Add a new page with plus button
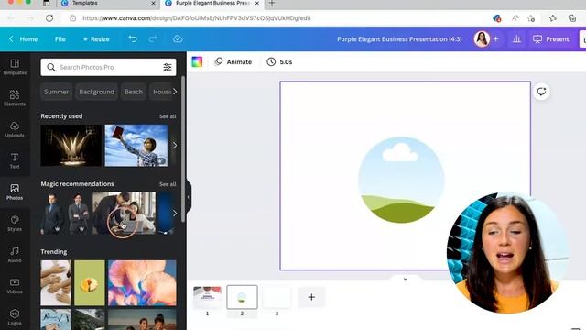This screenshot has height=330, width=586. [311, 297]
